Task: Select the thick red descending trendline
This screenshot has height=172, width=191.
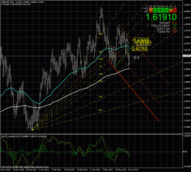Action: (134, 91)
